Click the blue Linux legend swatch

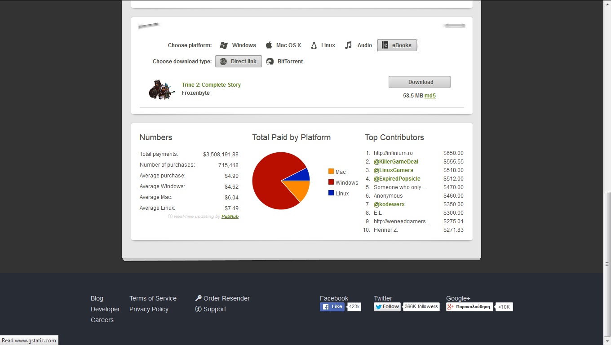[x=331, y=193]
